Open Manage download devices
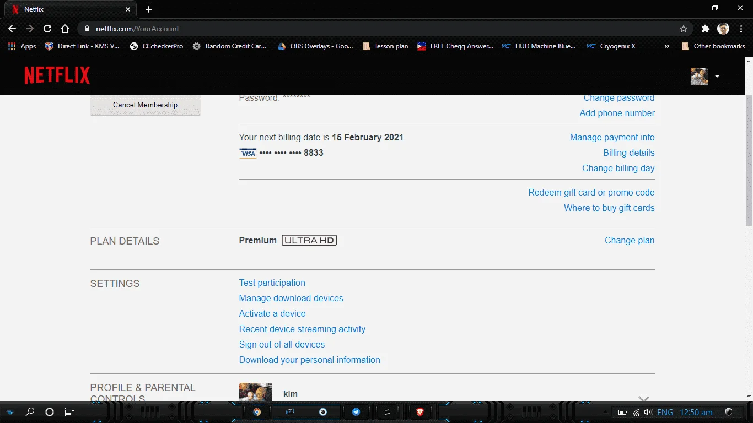This screenshot has width=753, height=423. (x=291, y=298)
